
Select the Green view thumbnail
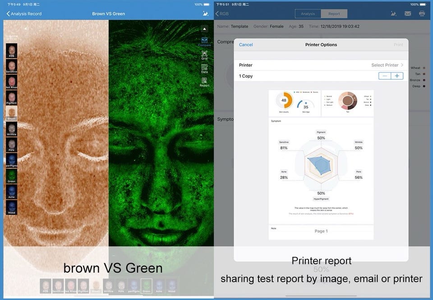tap(12, 176)
